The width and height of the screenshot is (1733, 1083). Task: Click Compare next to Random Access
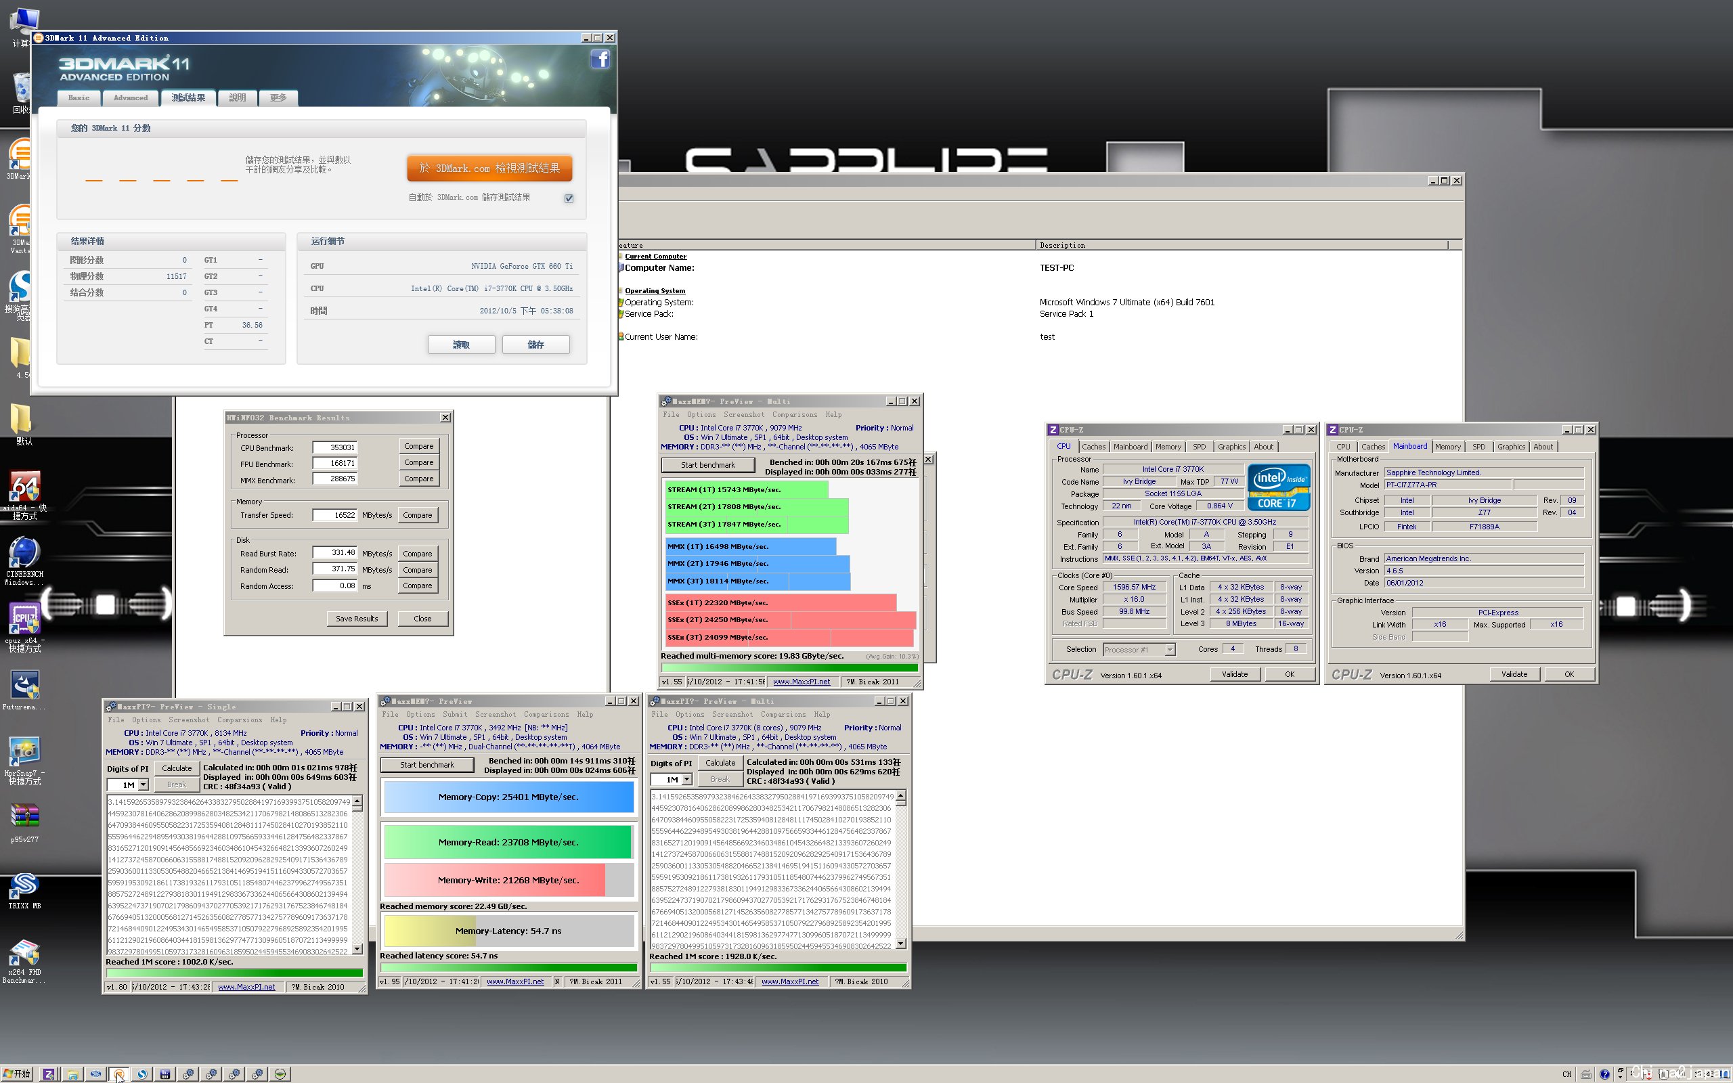point(418,585)
